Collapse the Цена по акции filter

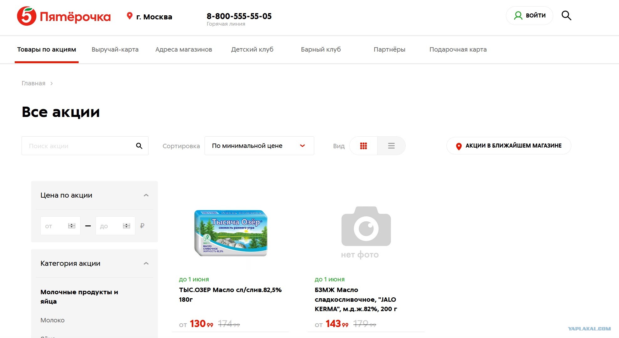tap(146, 195)
